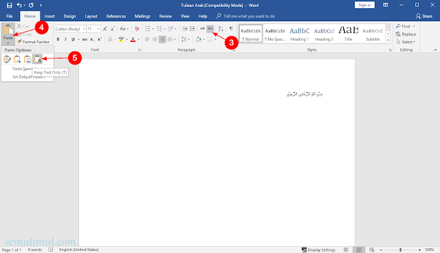Open Display Settings in the status bar
Viewport: 440px width, 253px height.
(x=318, y=250)
